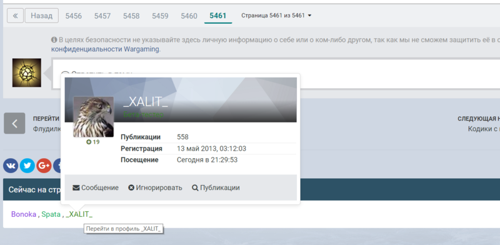Click the glowing sphere user avatar
Image resolution: width=500 pixels, height=245 pixels.
[x=27, y=72]
